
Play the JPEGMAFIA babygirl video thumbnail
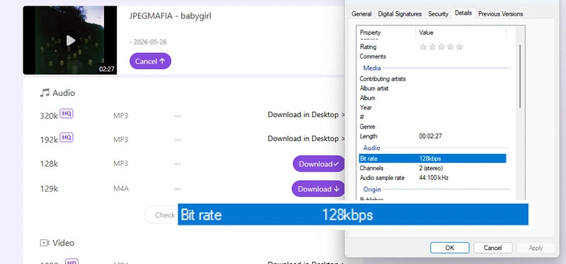[x=70, y=40]
